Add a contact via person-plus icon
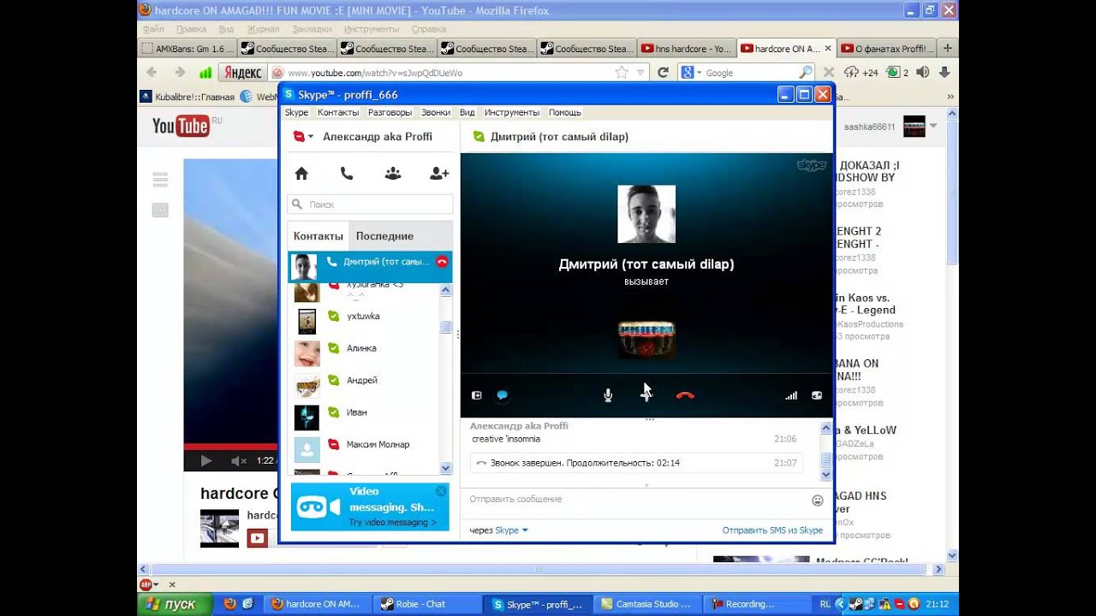The image size is (1096, 616). pos(439,174)
